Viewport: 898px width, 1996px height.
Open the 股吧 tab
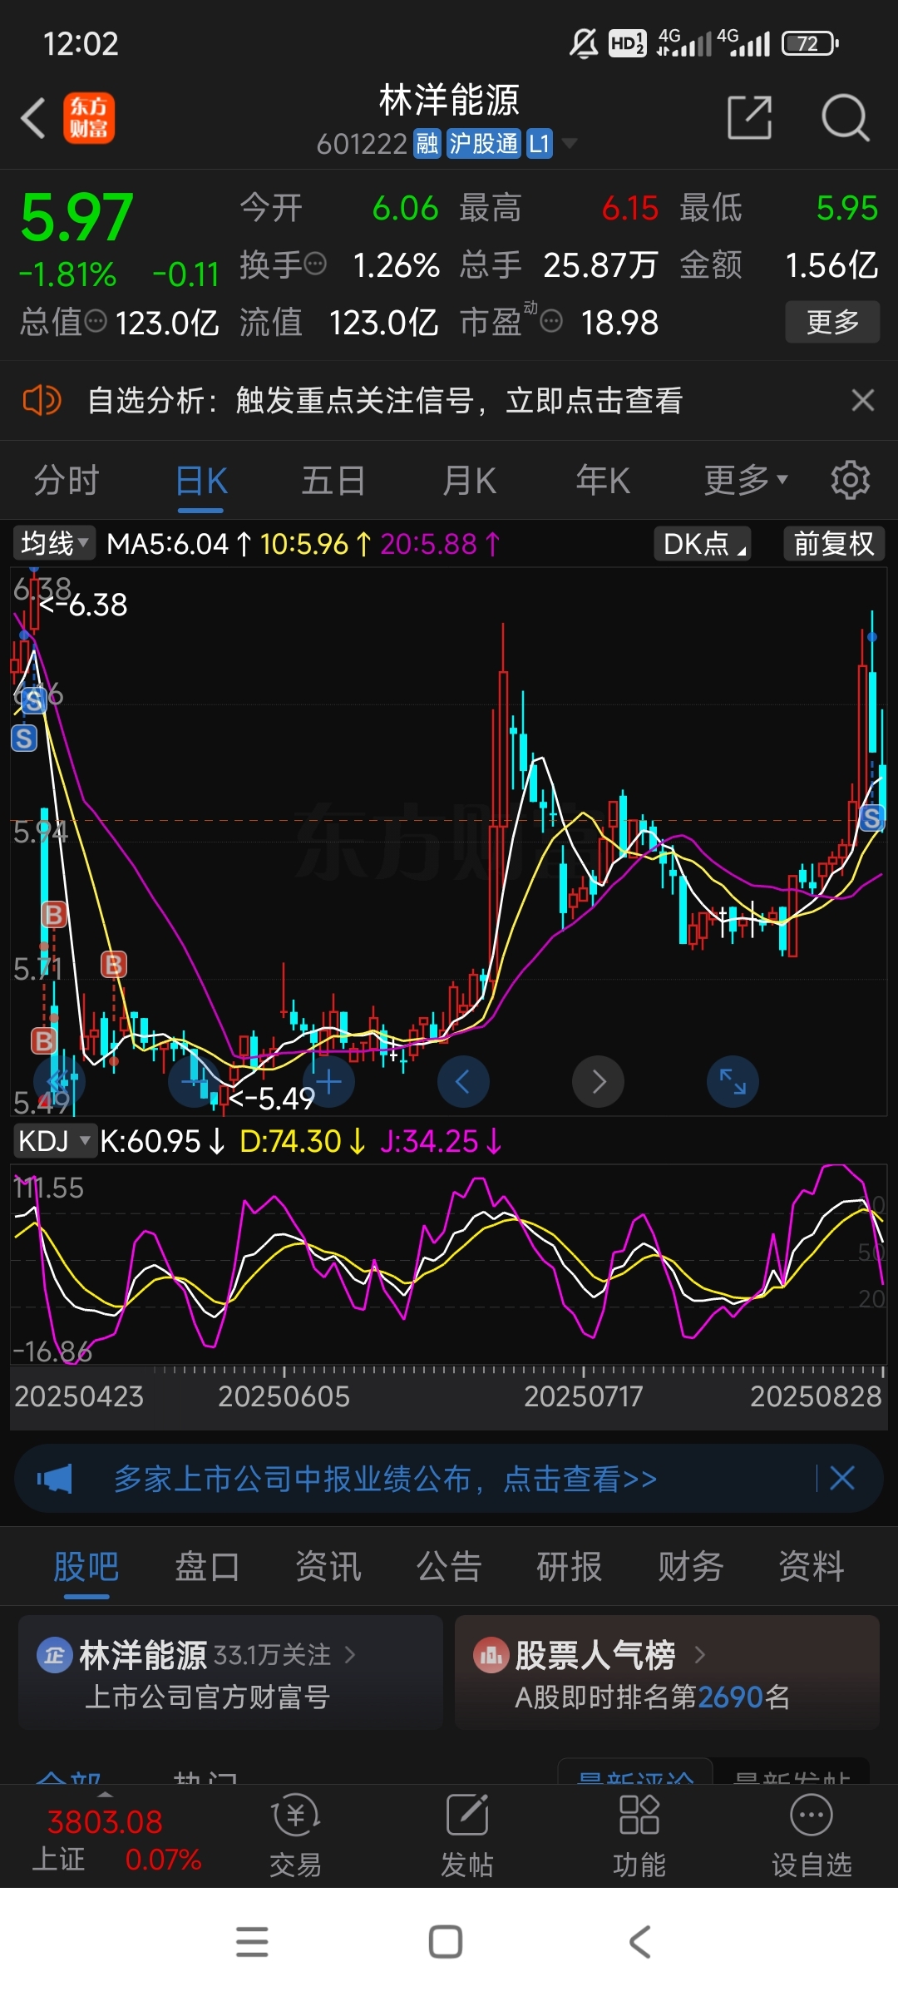(86, 1566)
